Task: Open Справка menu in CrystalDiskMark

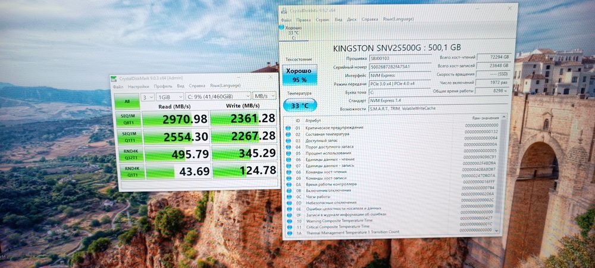Action: click(197, 86)
